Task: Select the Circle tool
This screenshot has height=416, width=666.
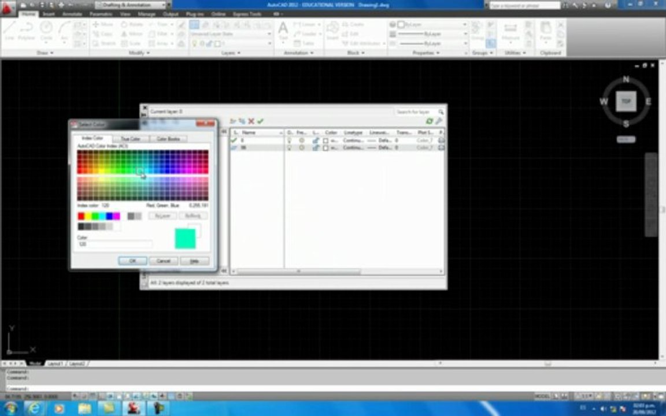Action: (x=46, y=31)
